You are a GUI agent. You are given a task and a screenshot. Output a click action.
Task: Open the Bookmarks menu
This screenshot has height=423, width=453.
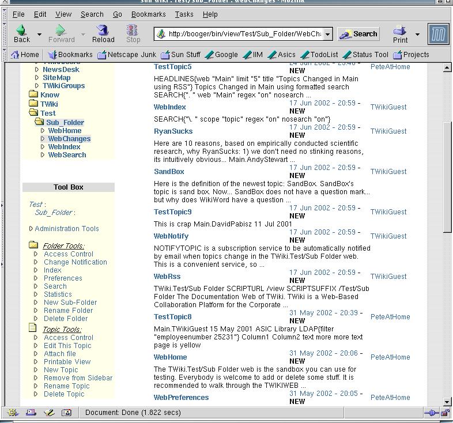pyautogui.click(x=148, y=14)
